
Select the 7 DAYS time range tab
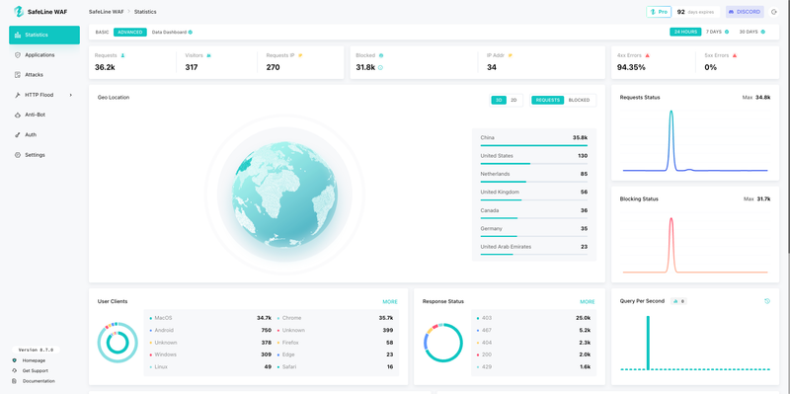(x=713, y=32)
